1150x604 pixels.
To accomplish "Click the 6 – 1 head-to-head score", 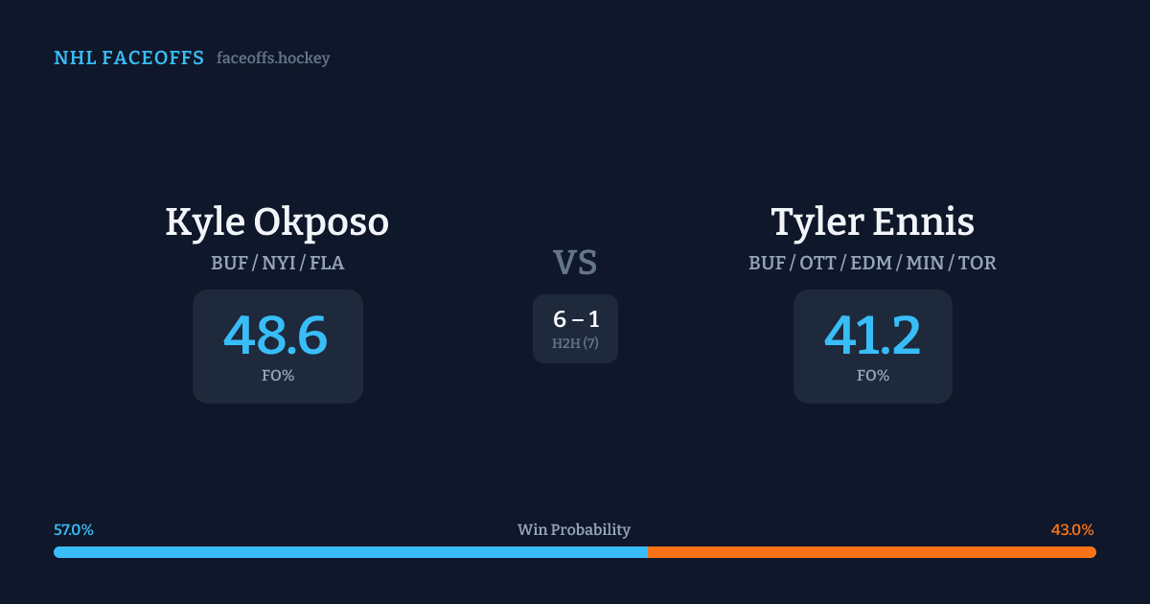I will [576, 319].
